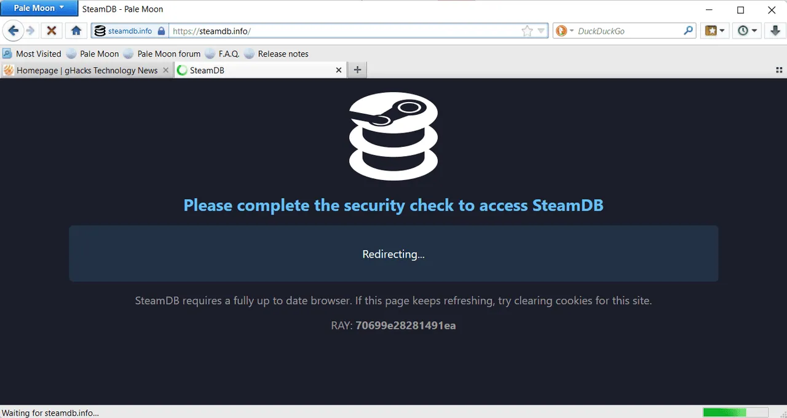Click the SteamDB logo image
Image resolution: width=787 pixels, height=418 pixels.
(x=393, y=136)
